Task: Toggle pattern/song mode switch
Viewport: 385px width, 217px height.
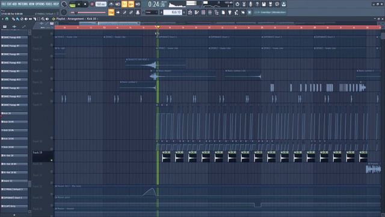Action: click(72, 4)
